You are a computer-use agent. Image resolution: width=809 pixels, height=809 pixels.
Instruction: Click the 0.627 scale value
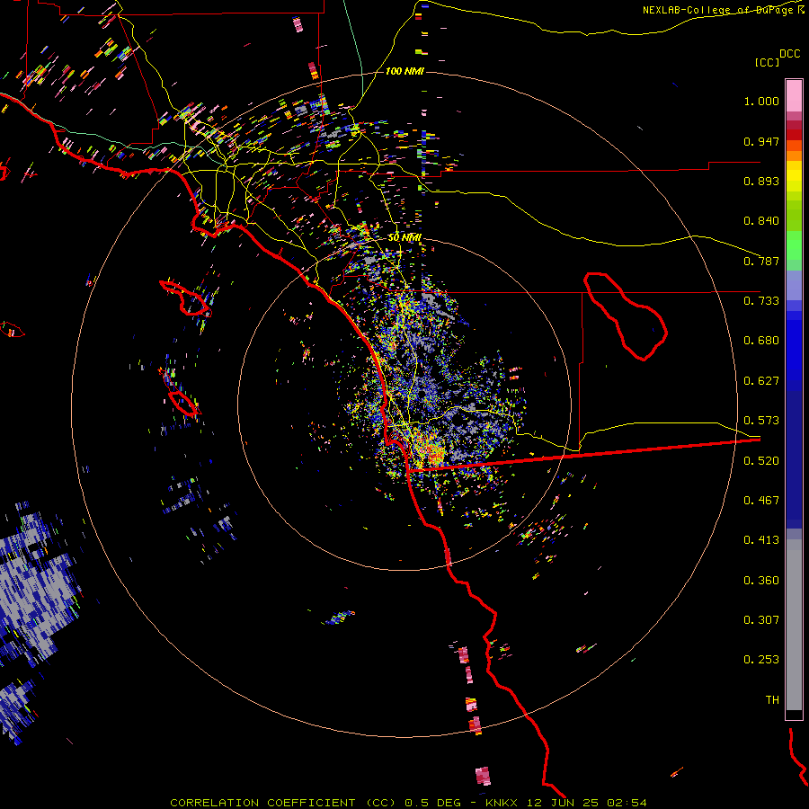(761, 381)
